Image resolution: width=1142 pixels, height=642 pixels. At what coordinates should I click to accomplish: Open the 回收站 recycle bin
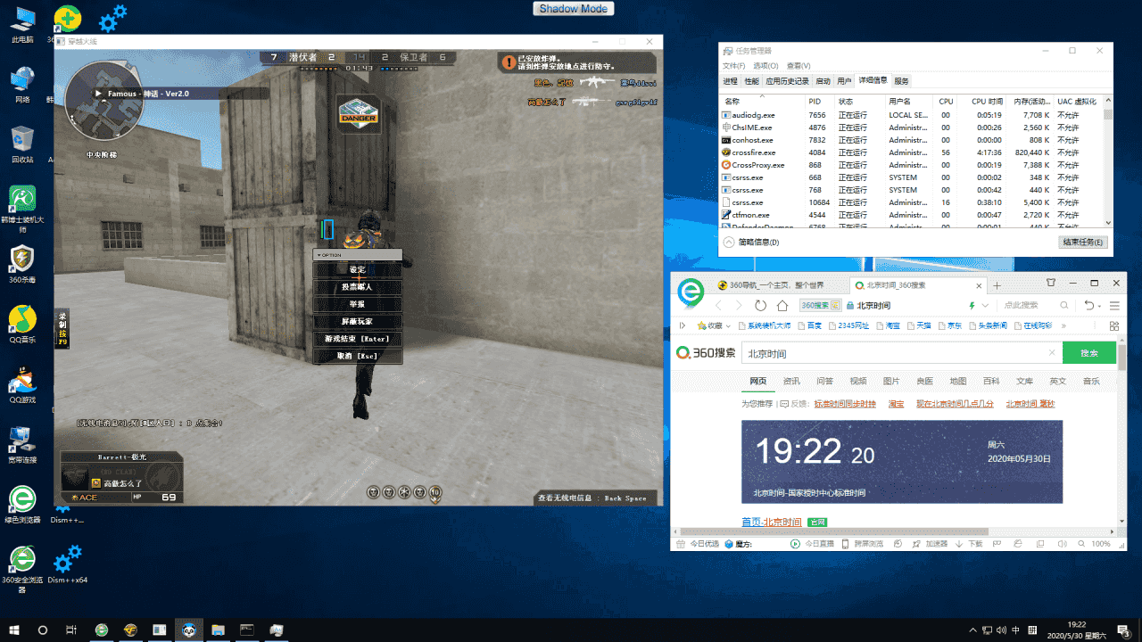click(x=22, y=145)
